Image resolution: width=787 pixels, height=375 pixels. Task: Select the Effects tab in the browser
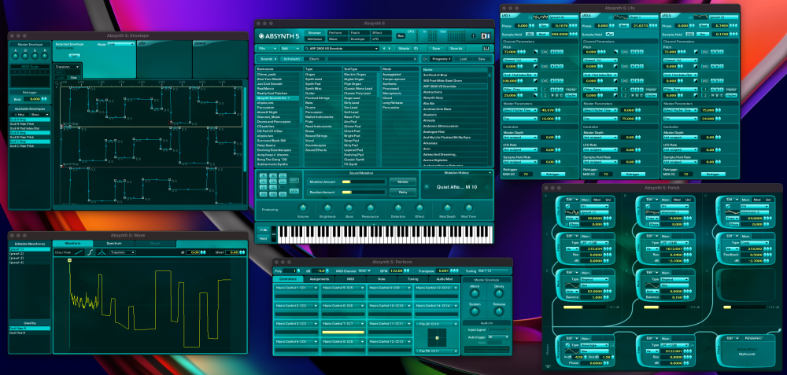click(314, 59)
